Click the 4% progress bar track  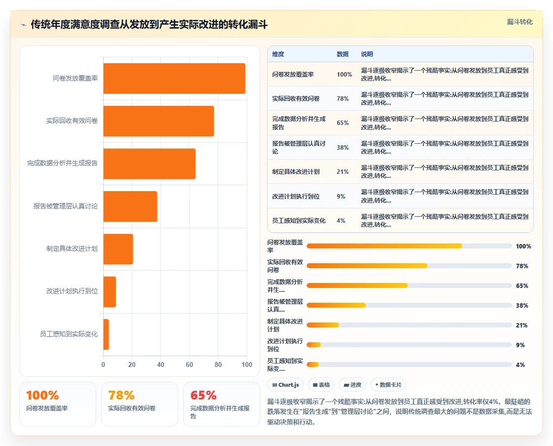pyautogui.click(x=409, y=365)
